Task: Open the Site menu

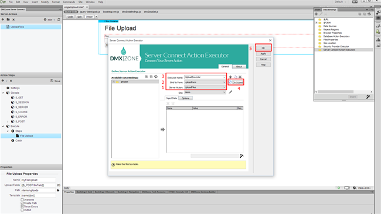Action: [x=80, y=2]
